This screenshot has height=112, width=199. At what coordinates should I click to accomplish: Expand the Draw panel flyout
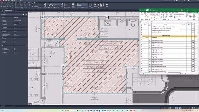tap(7, 9)
